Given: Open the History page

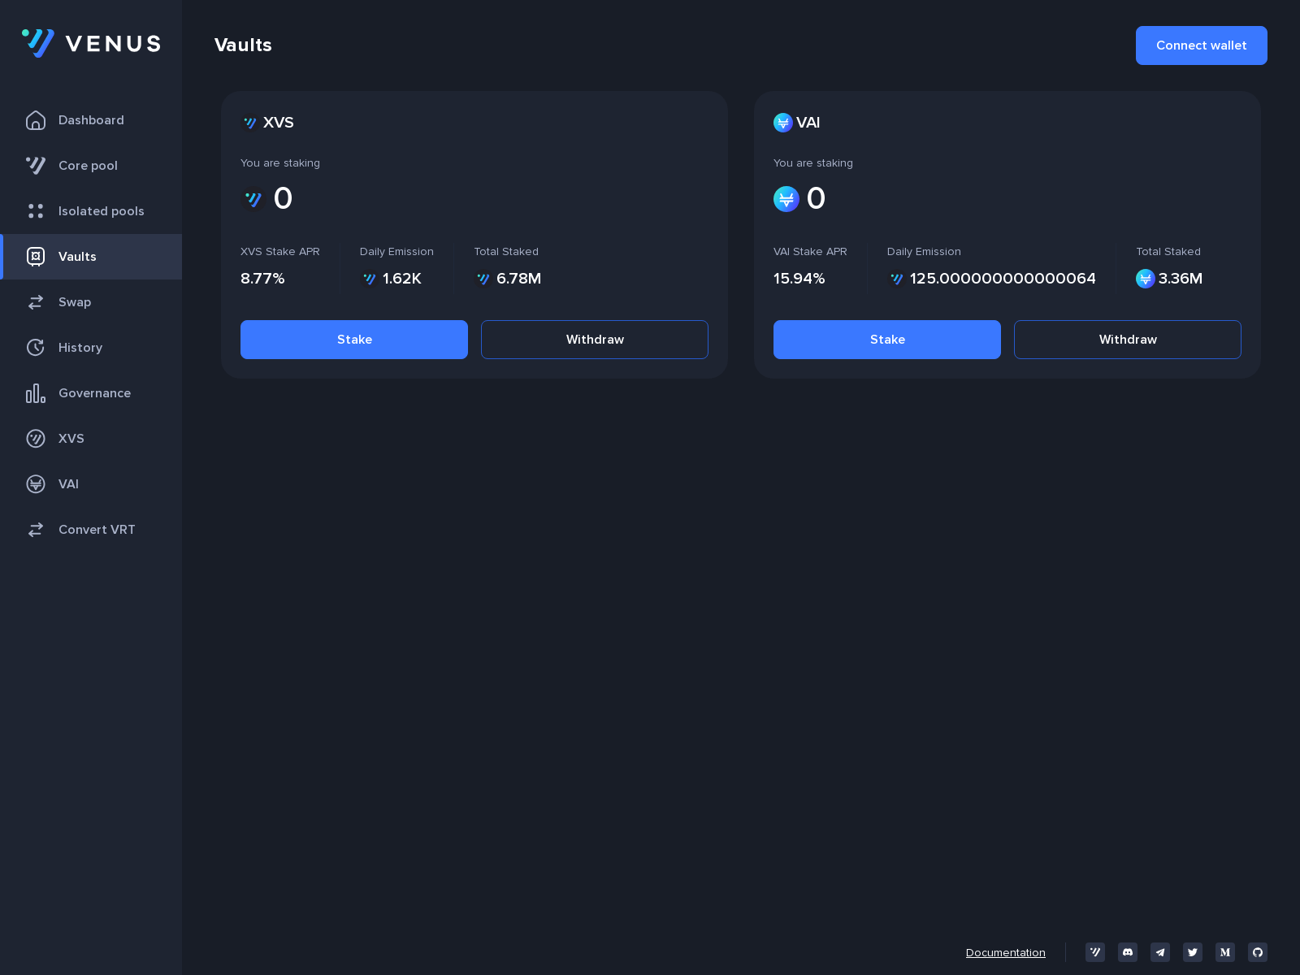Looking at the screenshot, I should [x=91, y=348].
